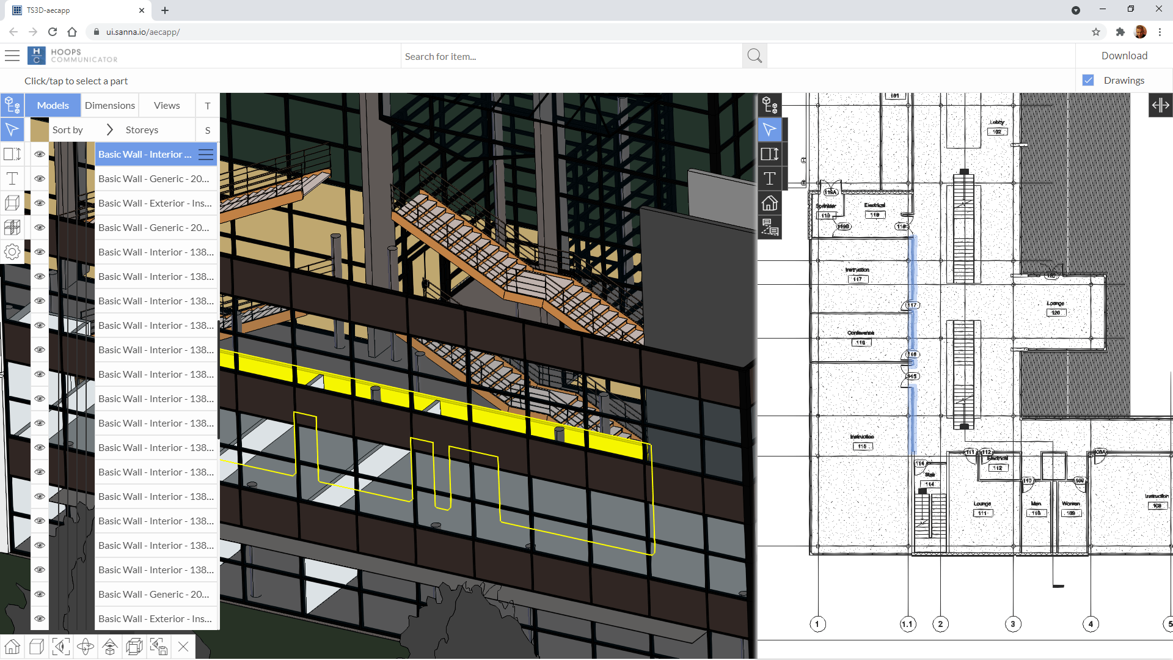
Task: Activate the measurement tool in drawing panel
Action: [770, 154]
